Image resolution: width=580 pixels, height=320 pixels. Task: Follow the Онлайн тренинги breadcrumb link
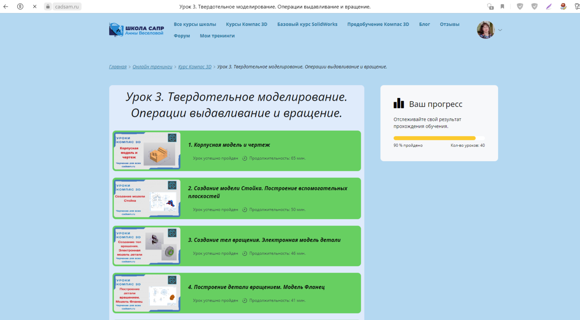[x=152, y=67]
